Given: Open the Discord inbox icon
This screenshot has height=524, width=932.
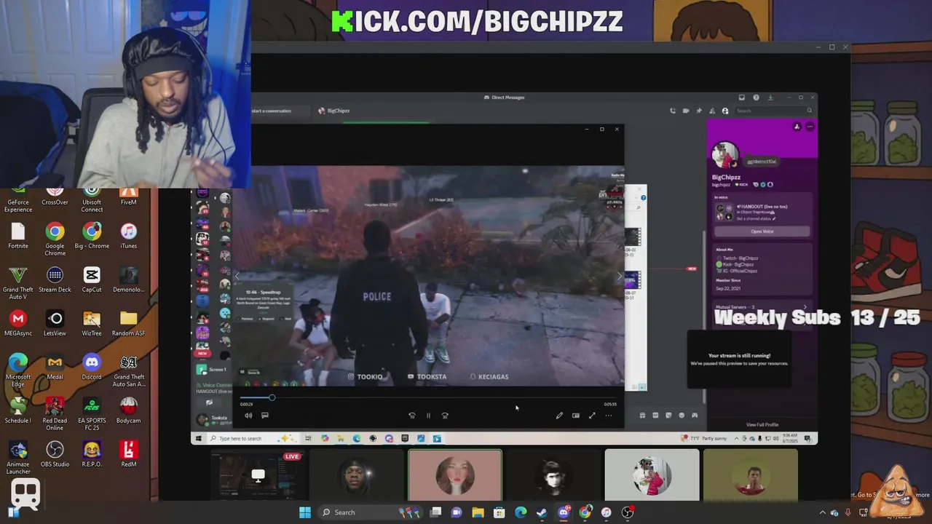Looking at the screenshot, I should [741, 98].
